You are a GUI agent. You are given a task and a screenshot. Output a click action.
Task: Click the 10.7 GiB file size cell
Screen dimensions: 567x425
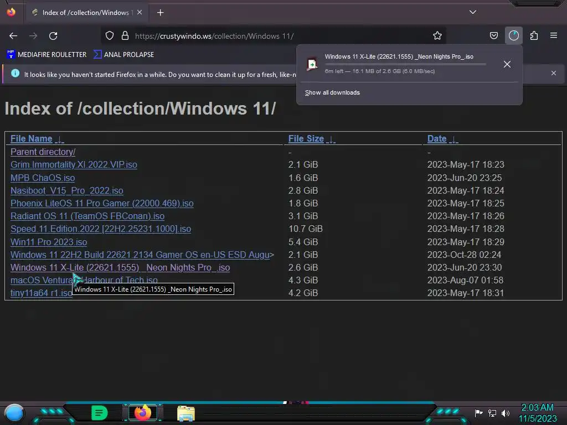click(306, 229)
